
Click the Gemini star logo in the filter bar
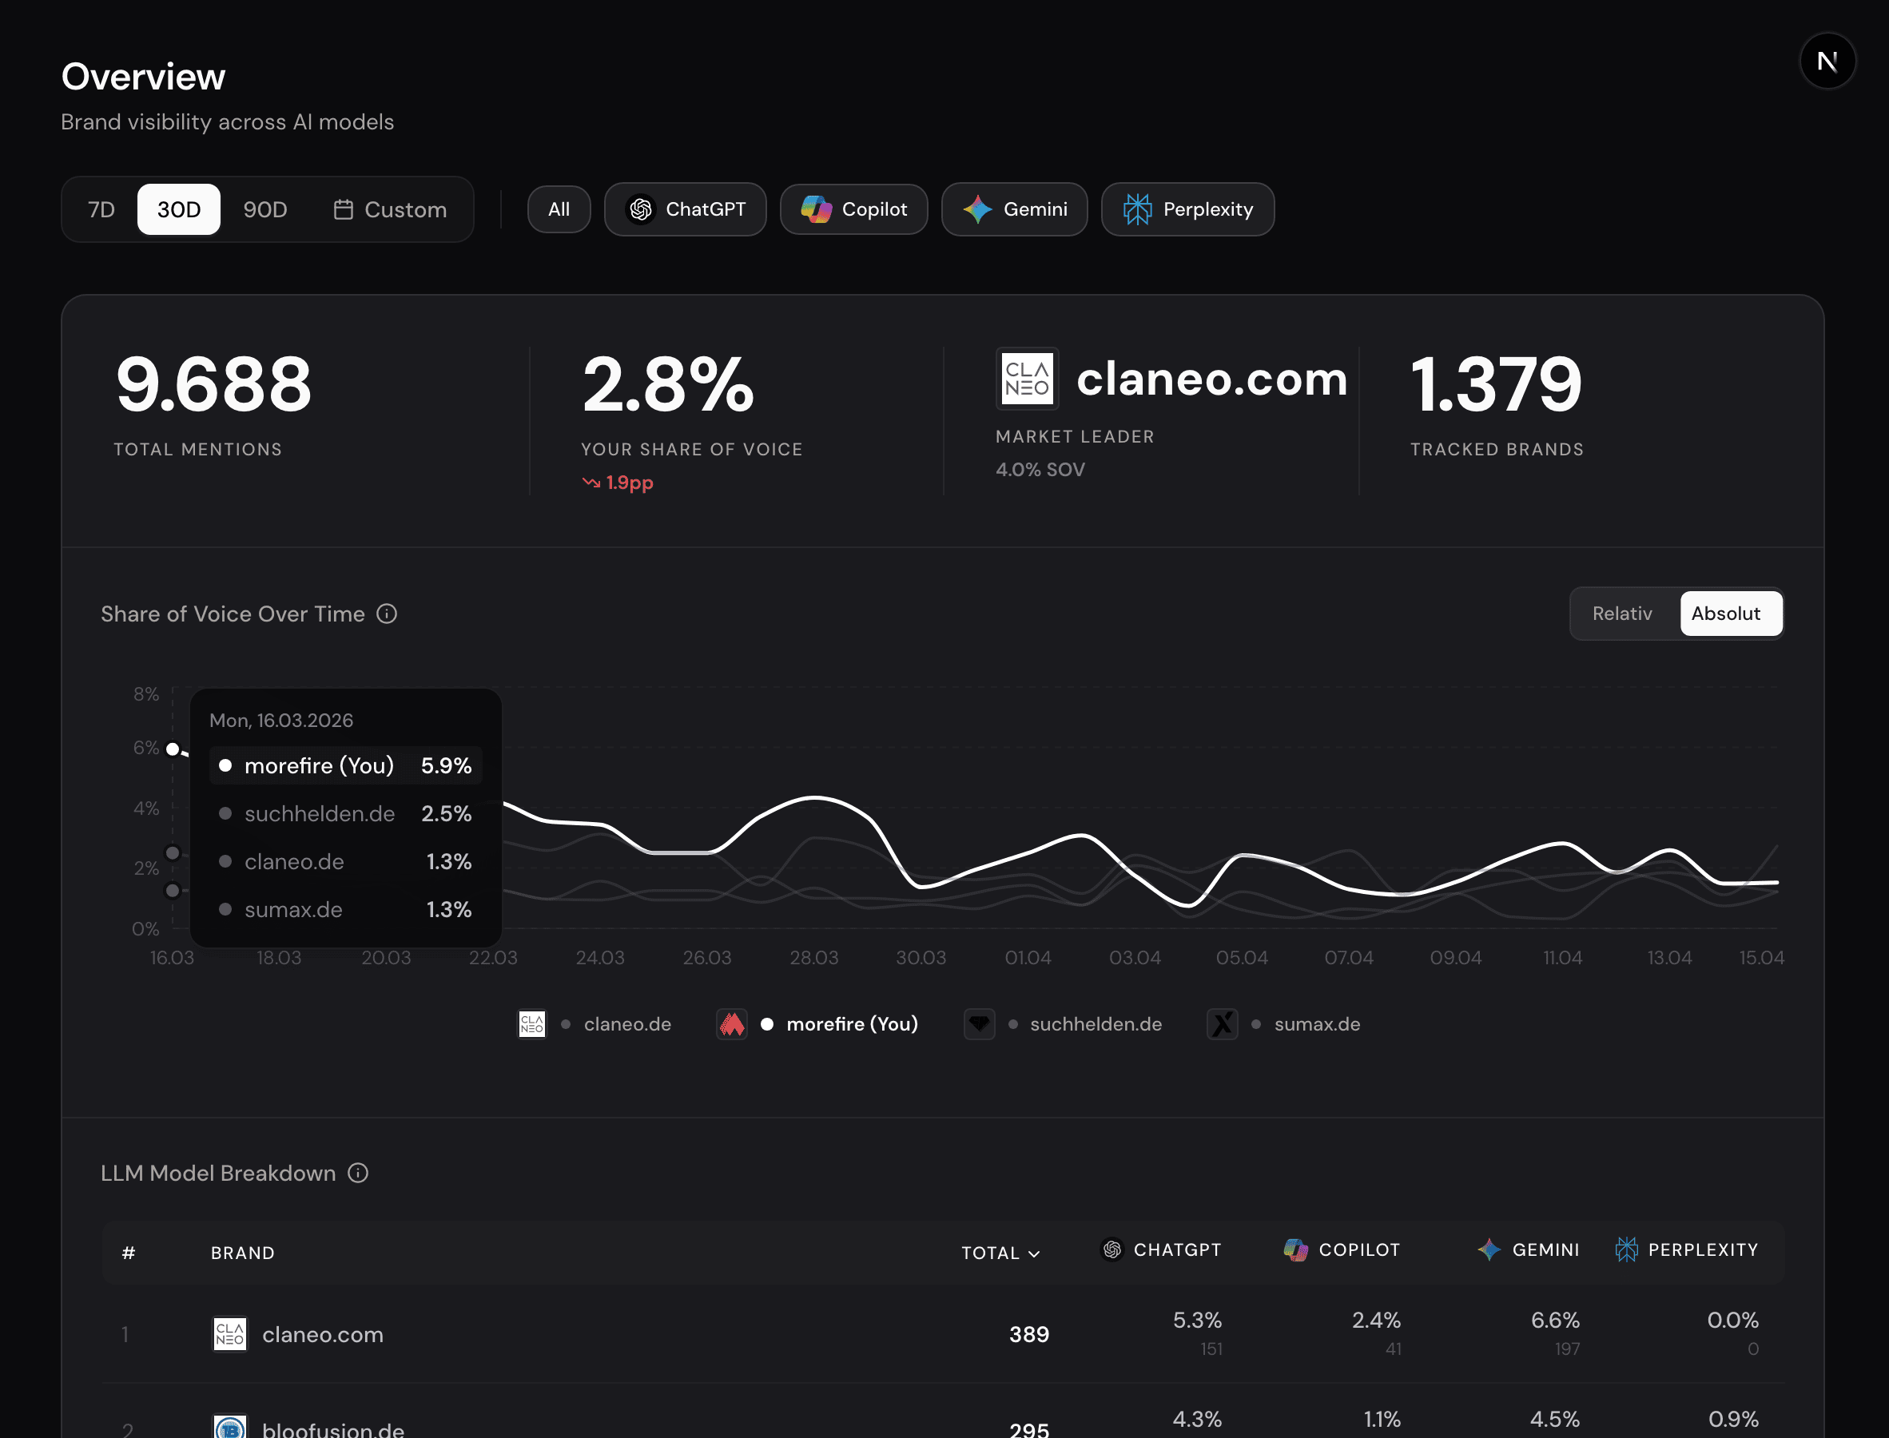click(977, 209)
